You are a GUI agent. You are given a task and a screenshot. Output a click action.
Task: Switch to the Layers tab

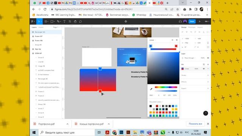34,27
